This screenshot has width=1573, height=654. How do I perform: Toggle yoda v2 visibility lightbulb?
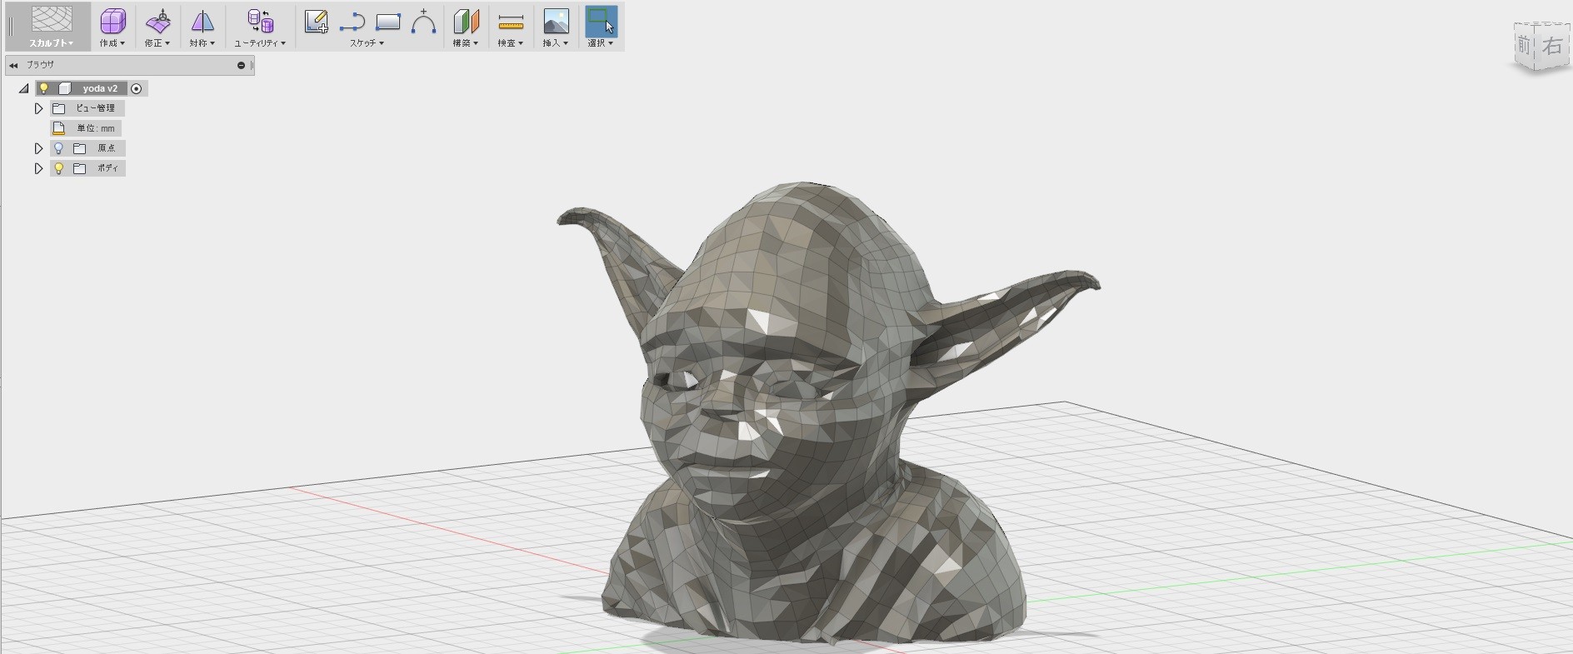click(x=44, y=88)
